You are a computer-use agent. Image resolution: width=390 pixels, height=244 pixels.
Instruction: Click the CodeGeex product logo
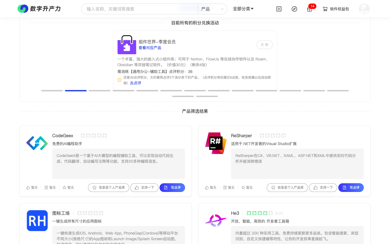click(37, 143)
